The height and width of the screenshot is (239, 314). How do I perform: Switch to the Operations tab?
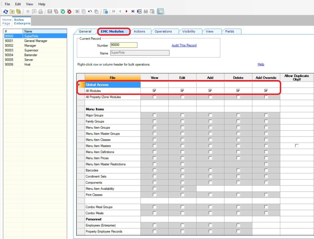(163, 31)
